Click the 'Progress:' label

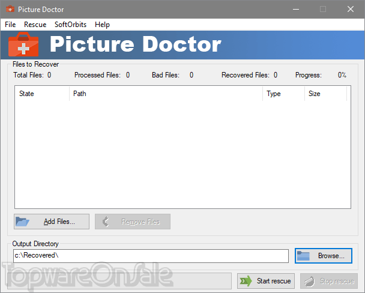[x=309, y=75]
